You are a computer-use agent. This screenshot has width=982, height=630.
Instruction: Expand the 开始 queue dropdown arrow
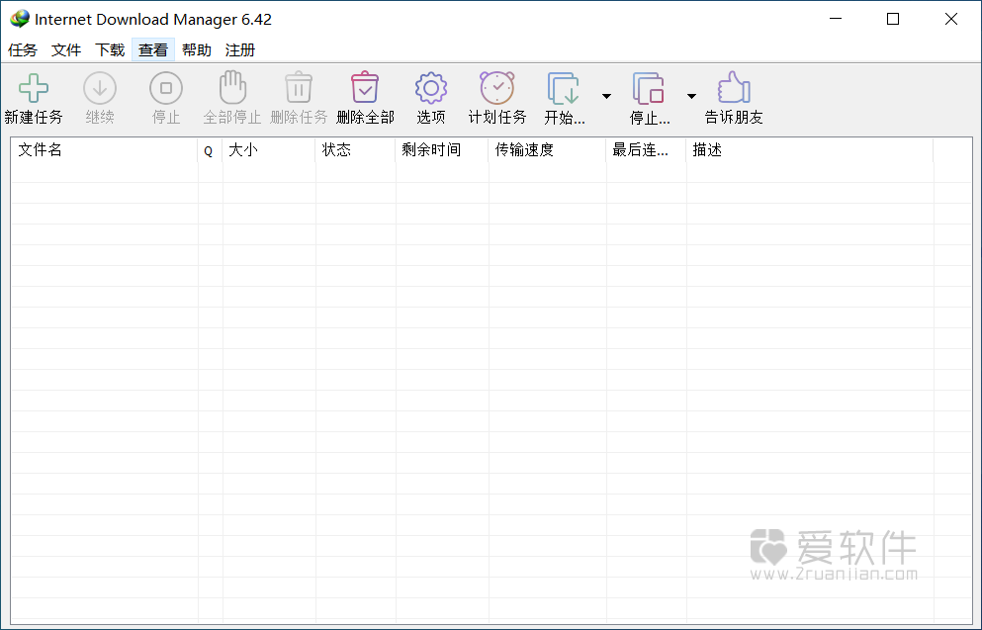coord(606,96)
